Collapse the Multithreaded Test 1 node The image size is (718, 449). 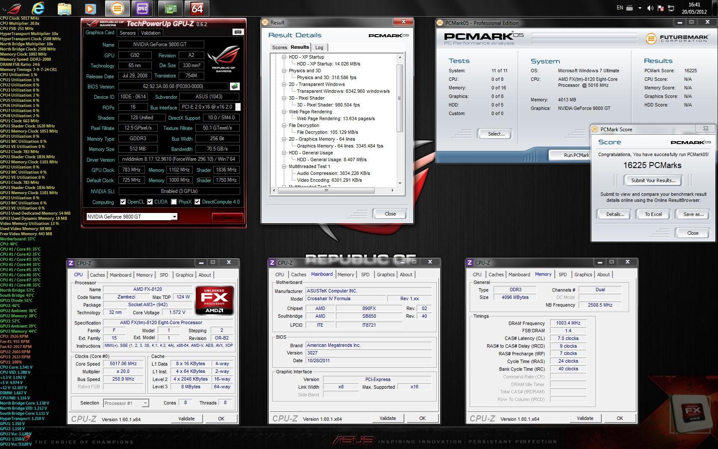(x=284, y=166)
